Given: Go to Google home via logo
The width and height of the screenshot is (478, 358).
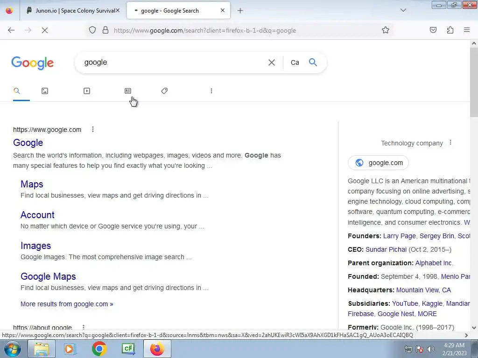Looking at the screenshot, I should click(x=33, y=63).
